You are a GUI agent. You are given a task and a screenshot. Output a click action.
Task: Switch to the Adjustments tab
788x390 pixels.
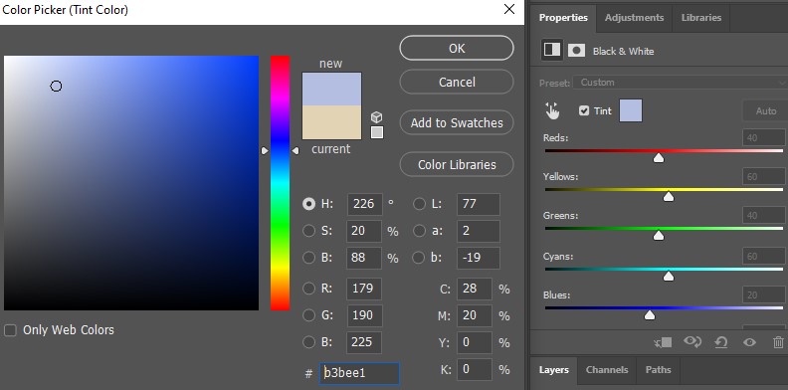click(634, 18)
